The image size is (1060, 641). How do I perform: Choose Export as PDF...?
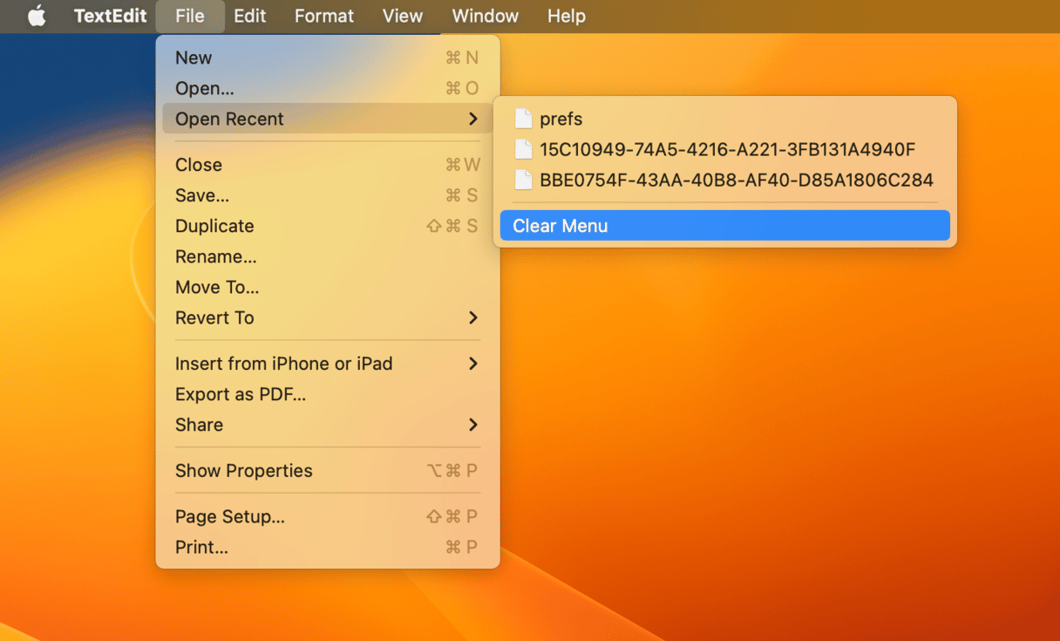[328, 394]
